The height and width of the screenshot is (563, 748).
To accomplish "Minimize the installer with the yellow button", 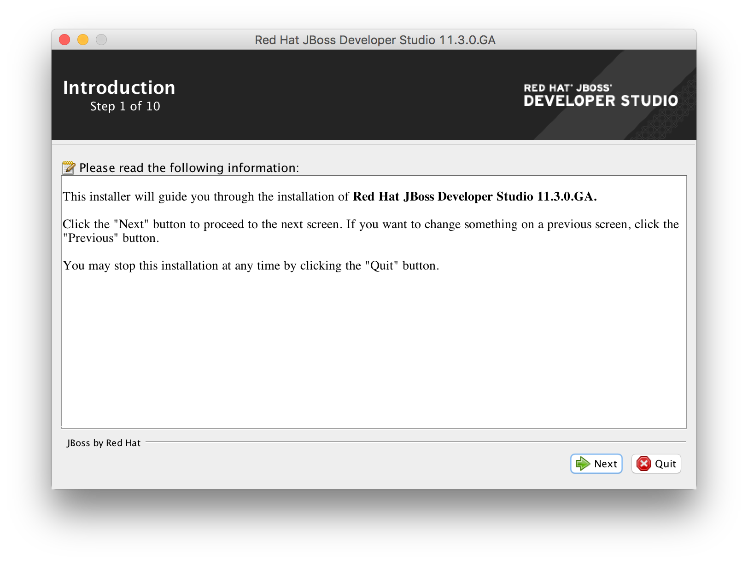I will (83, 40).
